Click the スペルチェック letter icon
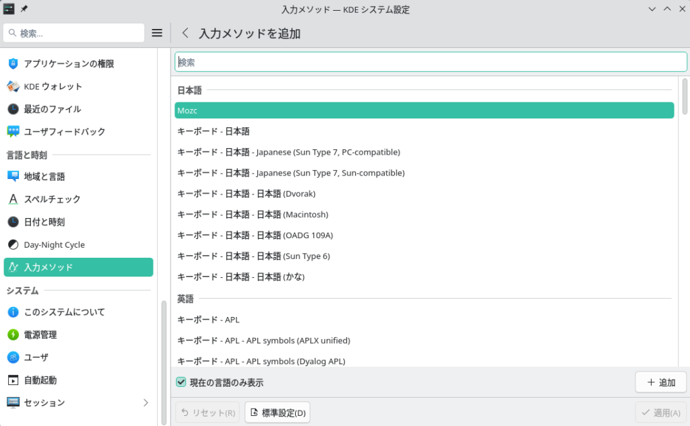The height and width of the screenshot is (426, 690). pyautogui.click(x=13, y=199)
